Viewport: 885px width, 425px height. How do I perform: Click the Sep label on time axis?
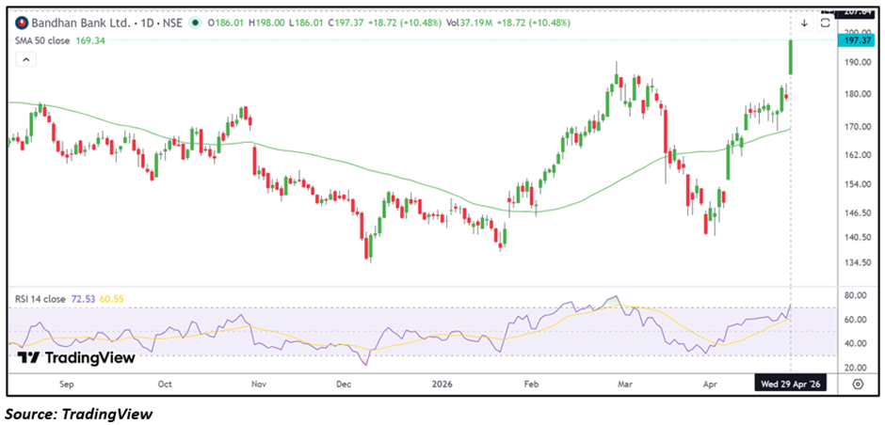[66, 384]
